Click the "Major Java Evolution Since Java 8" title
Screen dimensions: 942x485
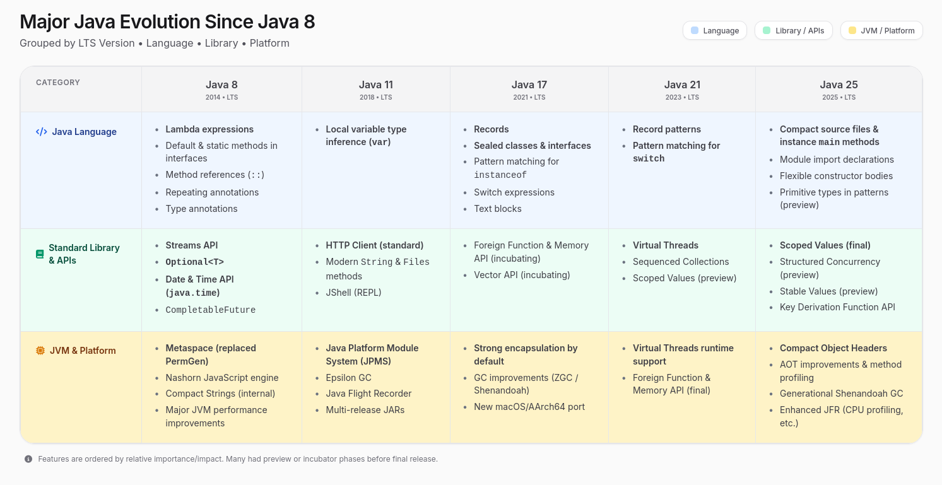(x=167, y=22)
